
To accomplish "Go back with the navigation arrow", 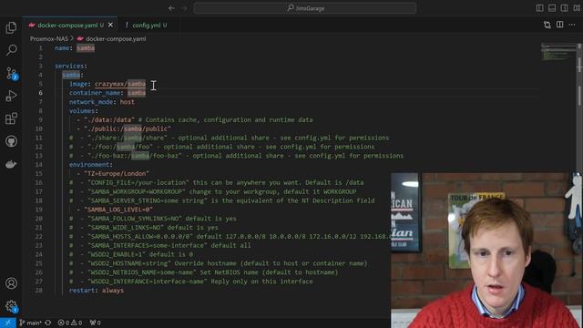I will [171, 8].
